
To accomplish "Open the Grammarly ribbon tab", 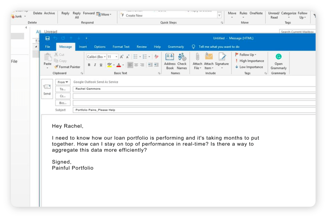I will [x=176, y=47].
